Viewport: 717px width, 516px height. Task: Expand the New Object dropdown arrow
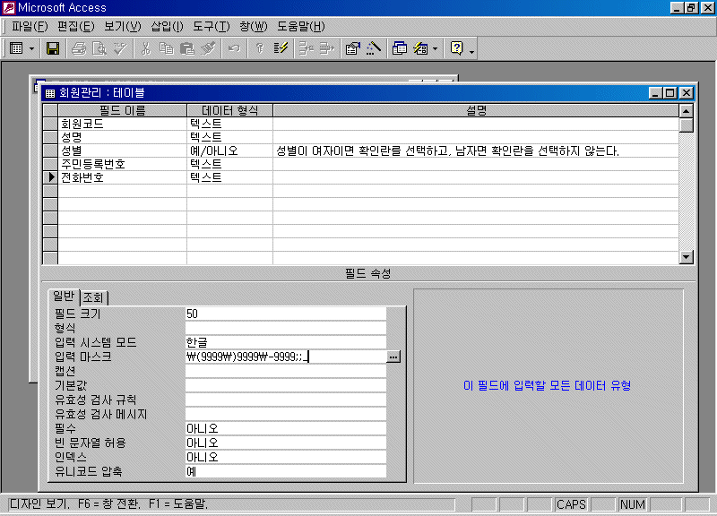[x=436, y=48]
